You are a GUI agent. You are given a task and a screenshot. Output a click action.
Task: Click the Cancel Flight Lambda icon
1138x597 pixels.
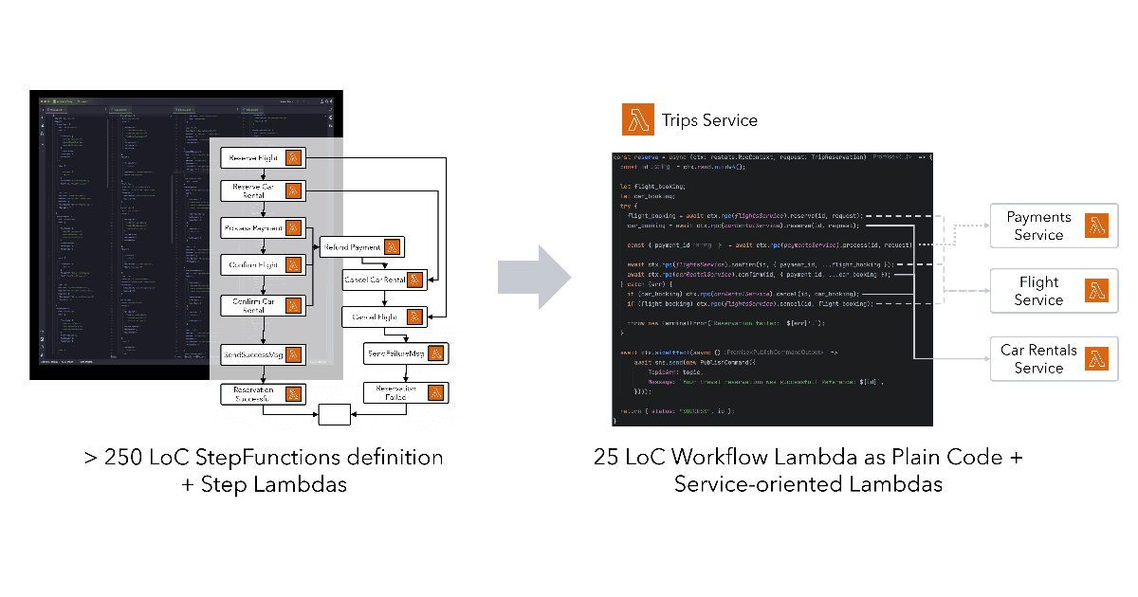pyautogui.click(x=415, y=317)
